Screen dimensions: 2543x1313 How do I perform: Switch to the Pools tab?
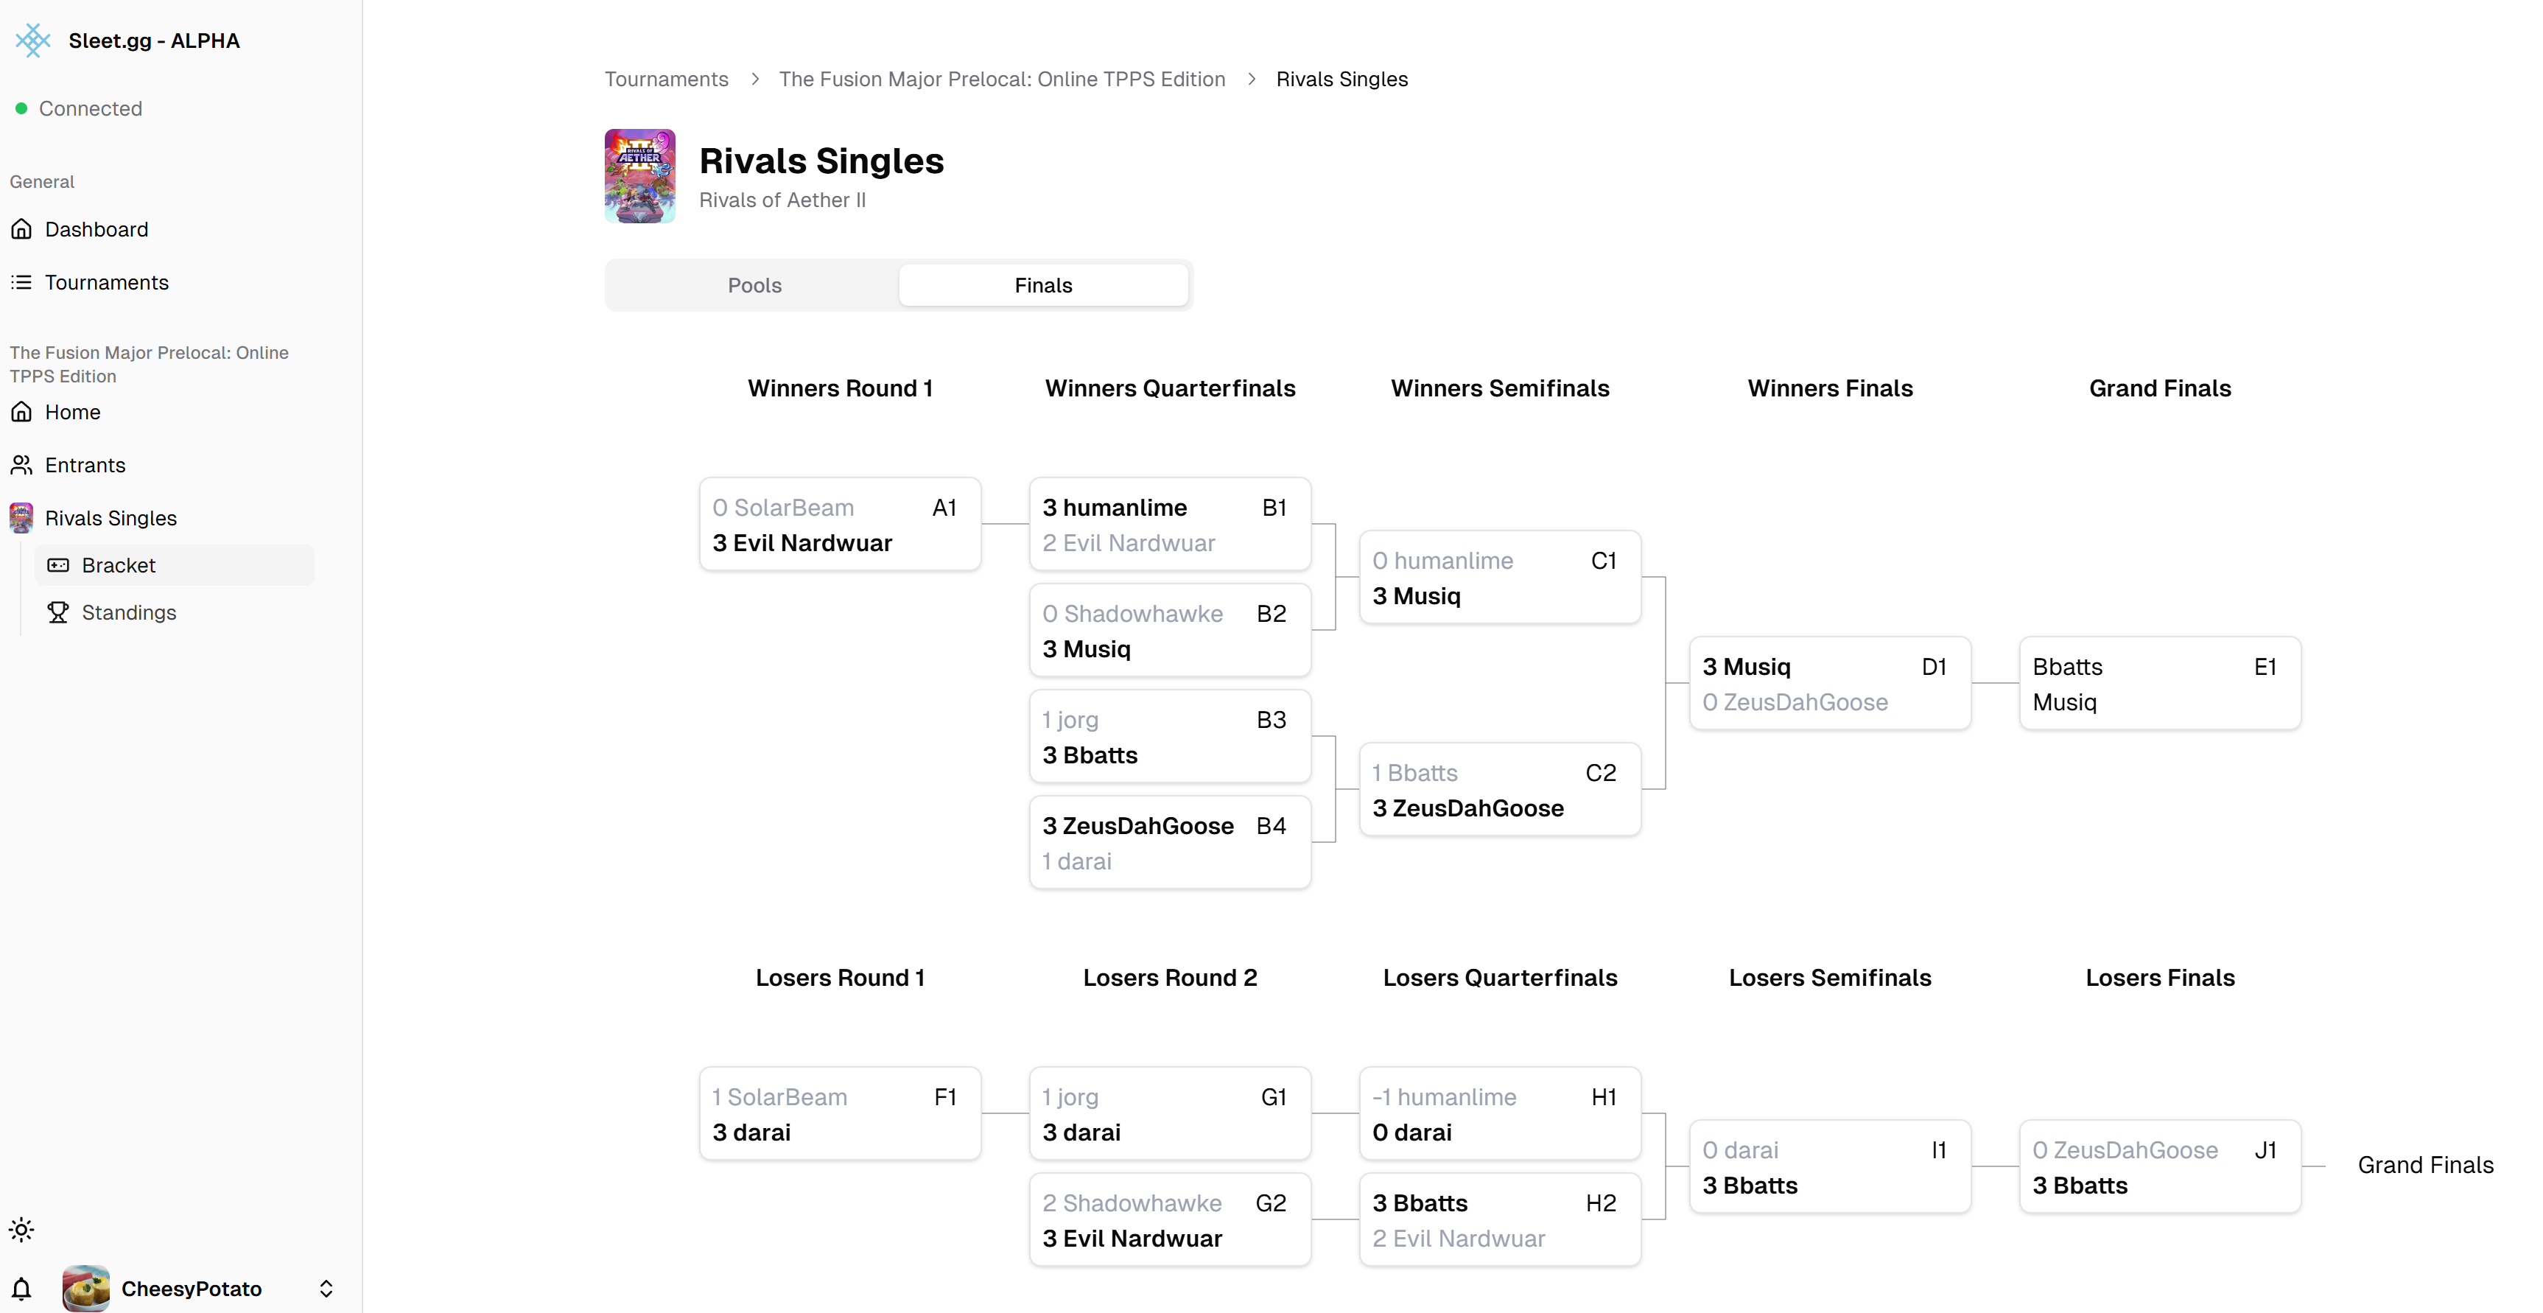click(x=754, y=285)
